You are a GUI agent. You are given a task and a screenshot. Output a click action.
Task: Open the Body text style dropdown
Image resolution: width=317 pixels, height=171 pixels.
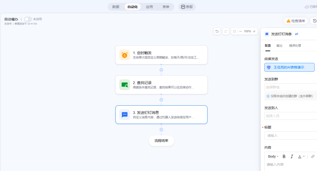[273, 156]
